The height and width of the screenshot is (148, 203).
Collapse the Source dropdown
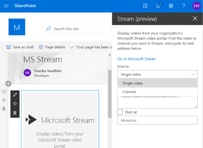(157, 74)
